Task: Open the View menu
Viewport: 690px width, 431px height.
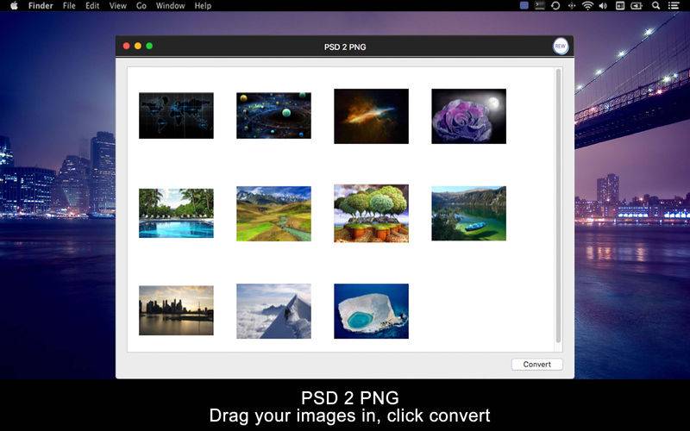Action: pos(118,6)
